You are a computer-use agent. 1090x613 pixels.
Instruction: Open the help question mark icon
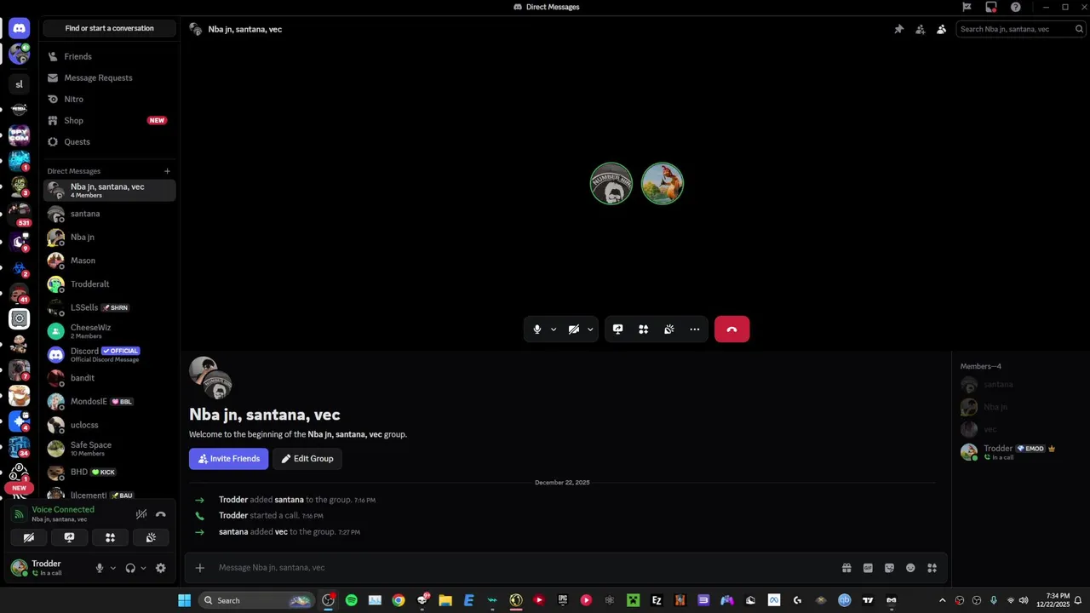[x=1016, y=7]
